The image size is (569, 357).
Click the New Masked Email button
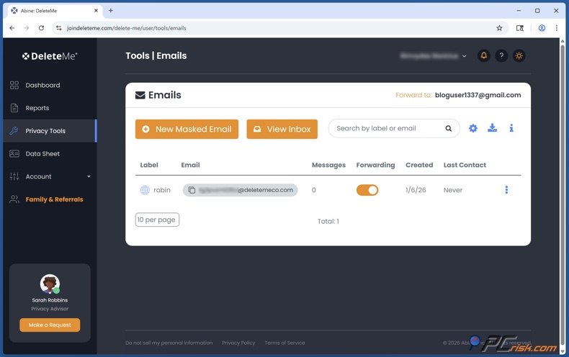point(187,129)
